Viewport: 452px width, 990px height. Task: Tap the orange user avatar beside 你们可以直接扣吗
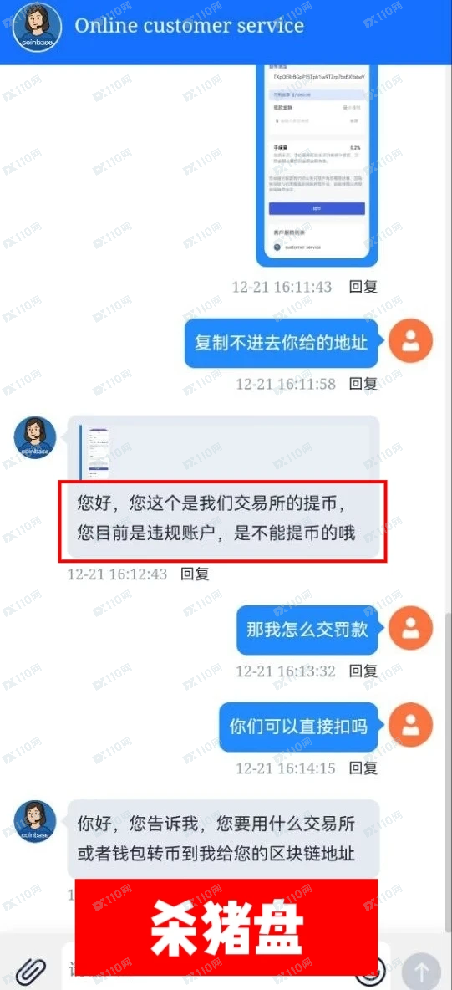pyautogui.click(x=411, y=726)
